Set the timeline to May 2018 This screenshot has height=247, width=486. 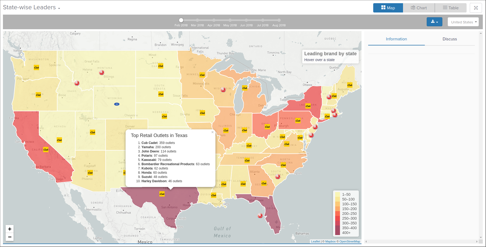click(x=230, y=20)
